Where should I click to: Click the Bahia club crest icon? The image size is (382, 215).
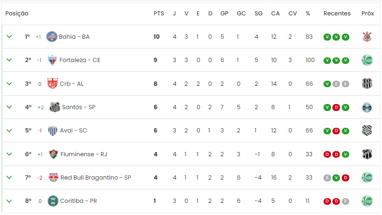click(51, 37)
